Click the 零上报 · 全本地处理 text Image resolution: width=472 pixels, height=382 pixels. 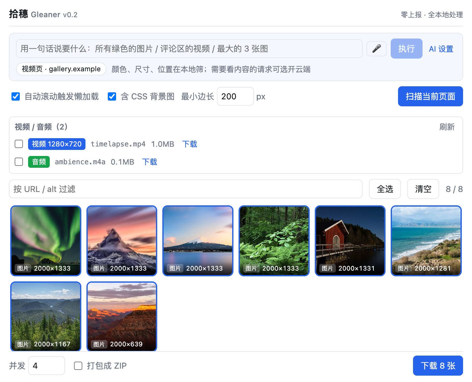[x=432, y=15]
